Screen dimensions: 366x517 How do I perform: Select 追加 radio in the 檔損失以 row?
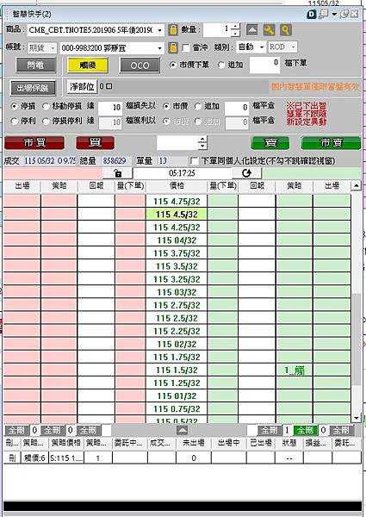click(x=198, y=106)
